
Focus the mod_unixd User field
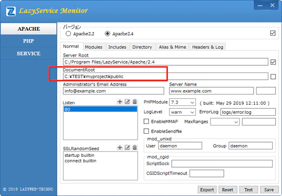[180, 146]
